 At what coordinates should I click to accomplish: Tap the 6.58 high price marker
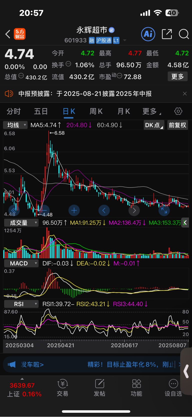(x=57, y=133)
